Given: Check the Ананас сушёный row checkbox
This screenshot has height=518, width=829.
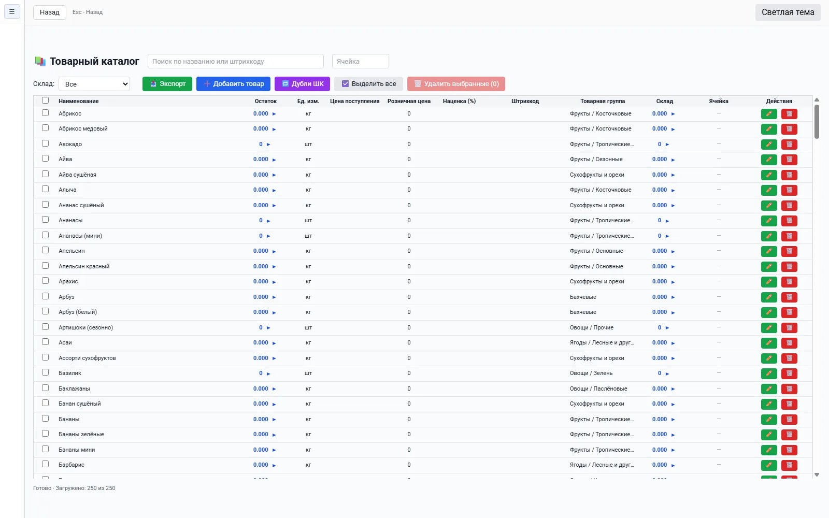Looking at the screenshot, I should [45, 205].
